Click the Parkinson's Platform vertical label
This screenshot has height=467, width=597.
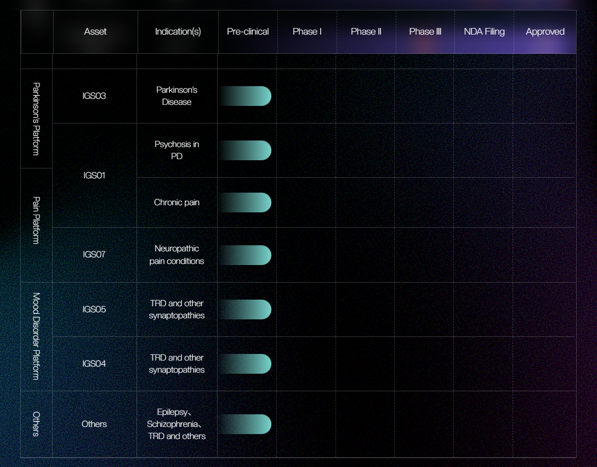coord(36,119)
